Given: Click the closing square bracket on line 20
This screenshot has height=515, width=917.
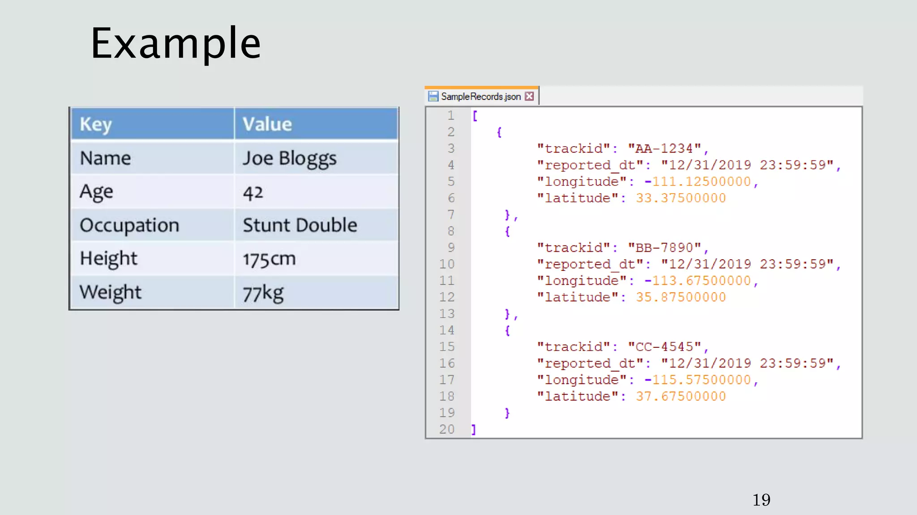Looking at the screenshot, I should tap(474, 430).
